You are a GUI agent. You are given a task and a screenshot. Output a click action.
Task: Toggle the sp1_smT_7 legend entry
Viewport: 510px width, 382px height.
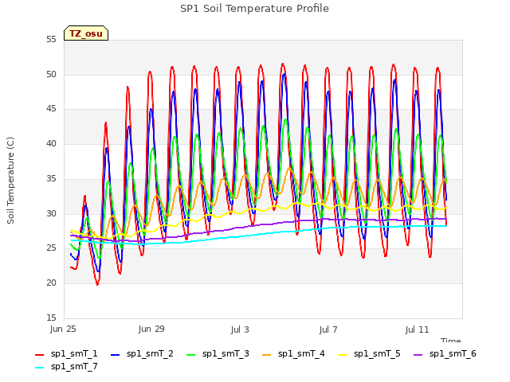(66, 366)
